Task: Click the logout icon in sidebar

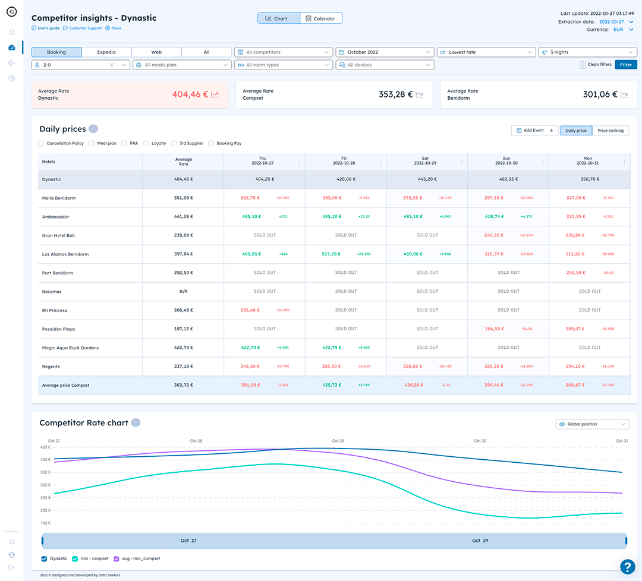Action: pyautogui.click(x=11, y=567)
